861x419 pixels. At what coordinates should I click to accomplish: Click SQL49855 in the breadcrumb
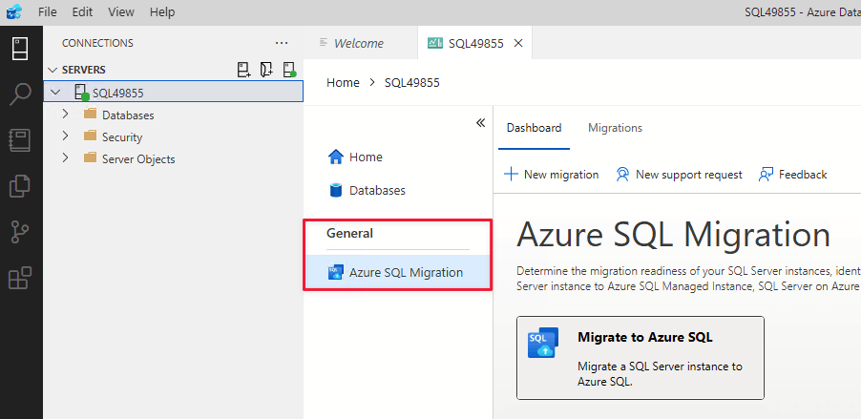tap(411, 83)
